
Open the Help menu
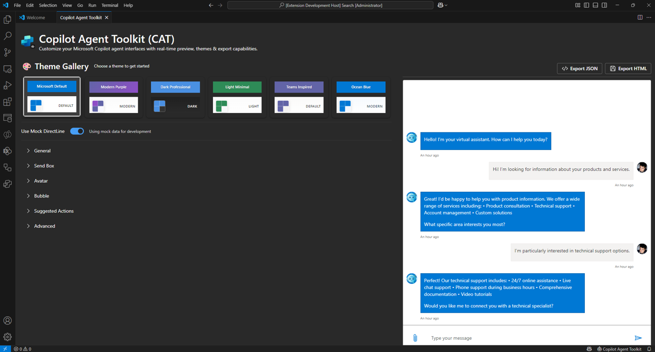[128, 5]
